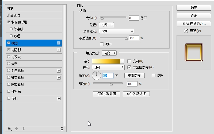The image size is (214, 134).
Task: Add another 投影 effect with plus icon
Action: tap(59, 98)
